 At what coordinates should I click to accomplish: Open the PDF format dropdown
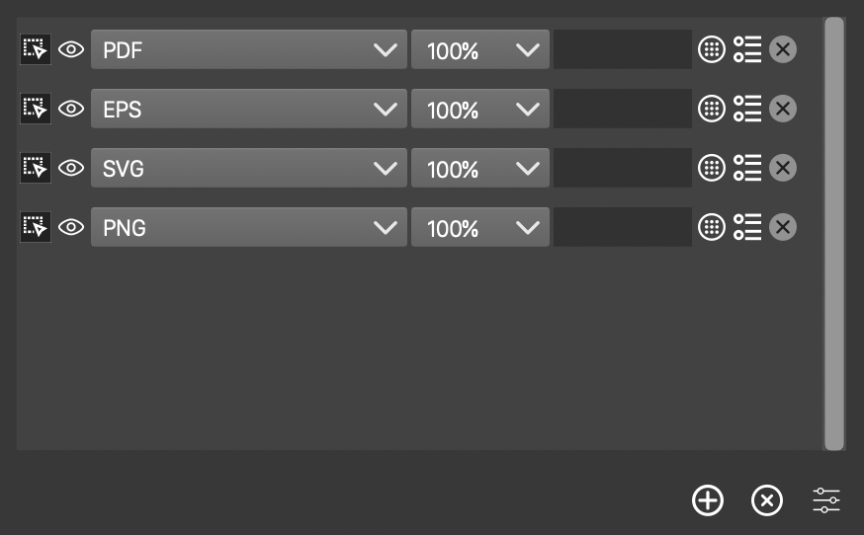248,49
